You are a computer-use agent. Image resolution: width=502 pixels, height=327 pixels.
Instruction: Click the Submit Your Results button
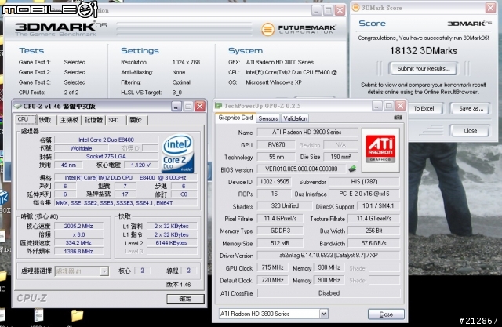(424, 68)
